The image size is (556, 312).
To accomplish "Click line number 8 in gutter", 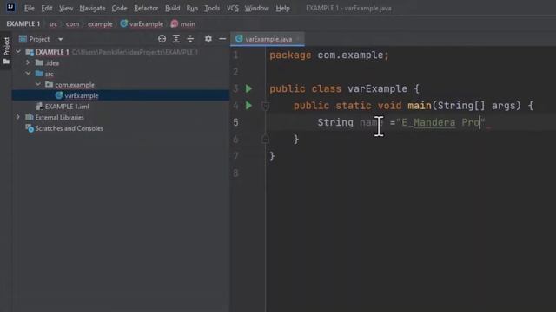I will click(x=235, y=173).
